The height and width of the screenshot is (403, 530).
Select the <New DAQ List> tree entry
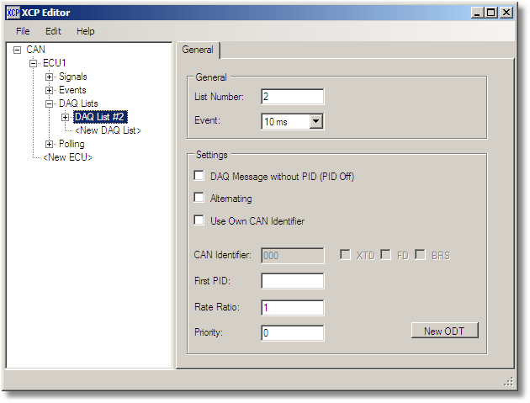tap(108, 131)
